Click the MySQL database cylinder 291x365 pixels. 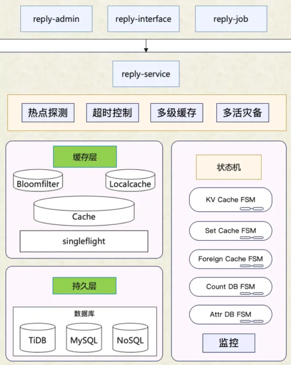coord(84,338)
